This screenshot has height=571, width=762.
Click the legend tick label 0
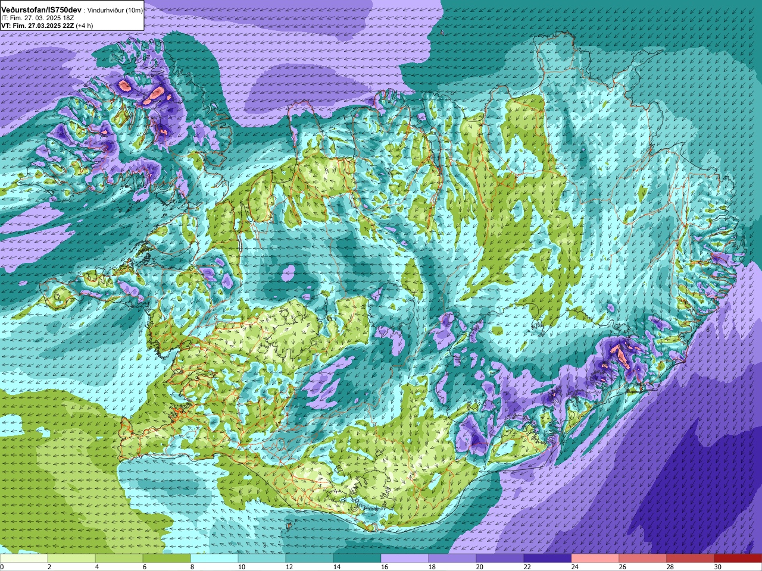[2, 567]
